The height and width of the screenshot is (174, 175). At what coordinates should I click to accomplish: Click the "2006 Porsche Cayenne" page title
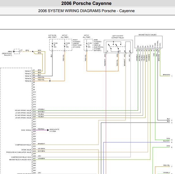pos(86,3)
